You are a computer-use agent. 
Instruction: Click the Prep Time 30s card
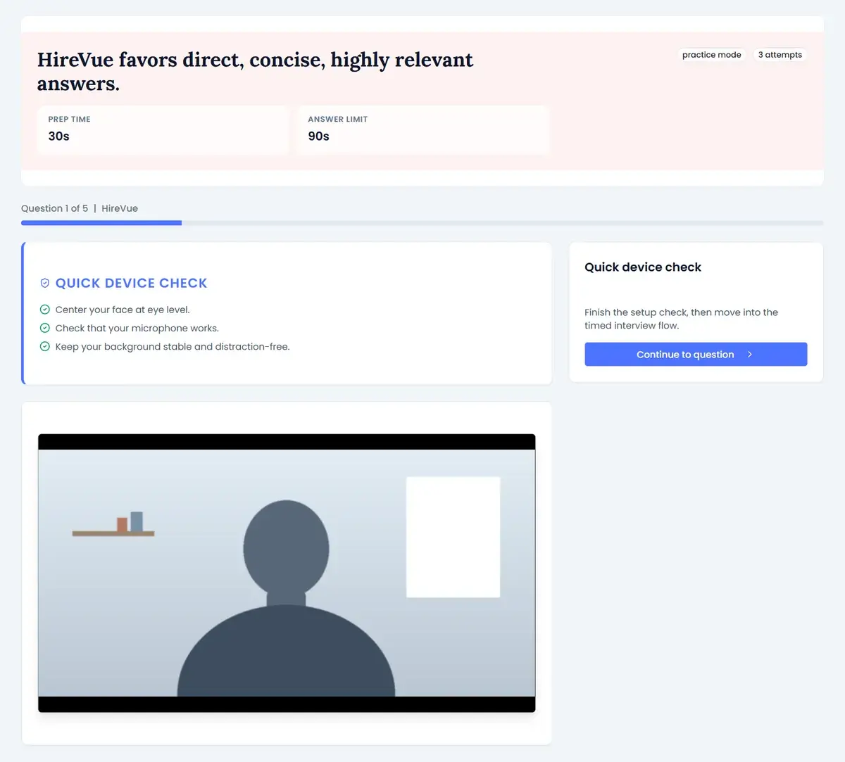[163, 129]
